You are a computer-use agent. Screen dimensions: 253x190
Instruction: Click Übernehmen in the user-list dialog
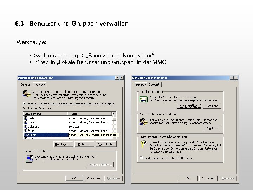click(113, 178)
